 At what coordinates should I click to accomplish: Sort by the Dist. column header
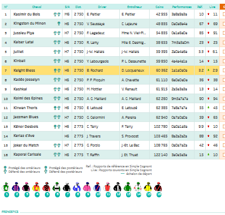(78, 7)
